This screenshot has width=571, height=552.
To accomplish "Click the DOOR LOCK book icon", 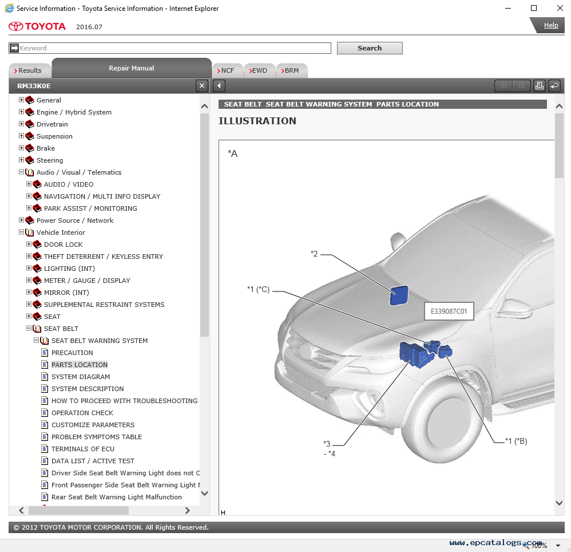I will 37,244.
